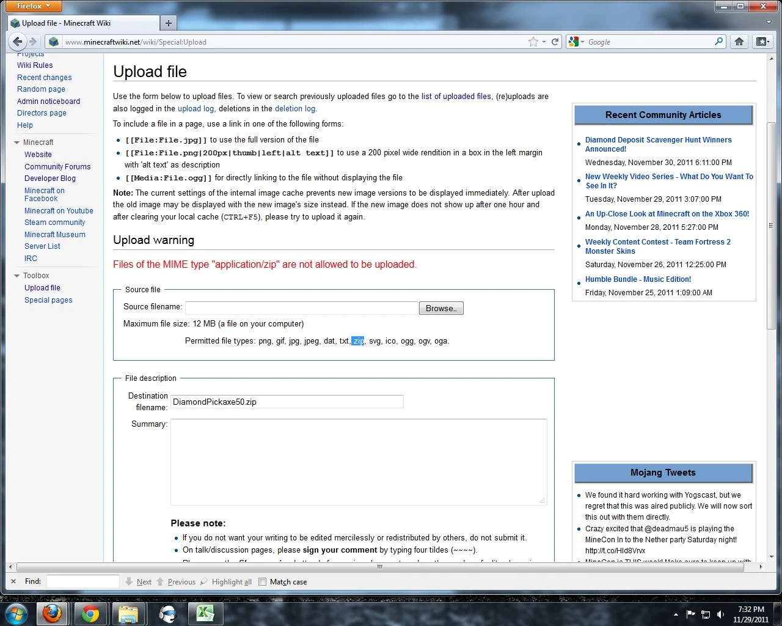Click the URL address bar text
This screenshot has width=782, height=626.
click(136, 42)
